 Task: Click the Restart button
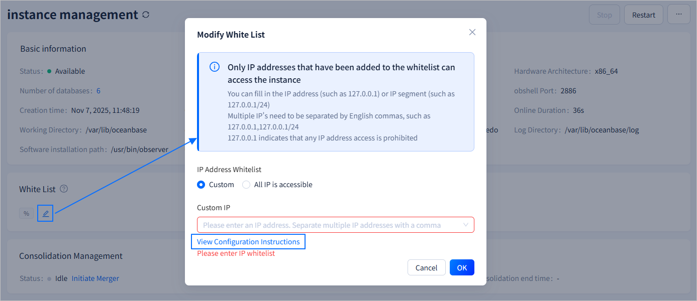click(x=643, y=15)
